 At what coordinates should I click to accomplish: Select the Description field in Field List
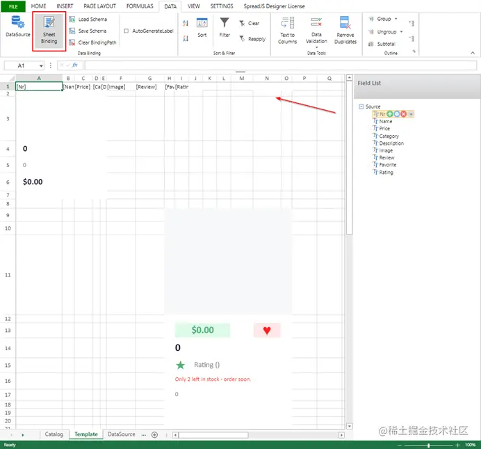pos(389,143)
